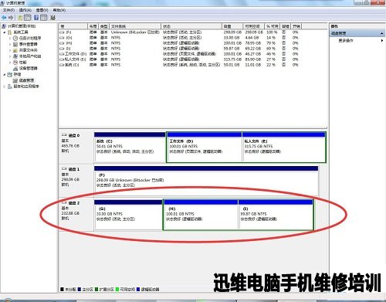Open 设备管理器 icon in tree
This screenshot has width=386, height=302.
pyautogui.click(x=15, y=68)
